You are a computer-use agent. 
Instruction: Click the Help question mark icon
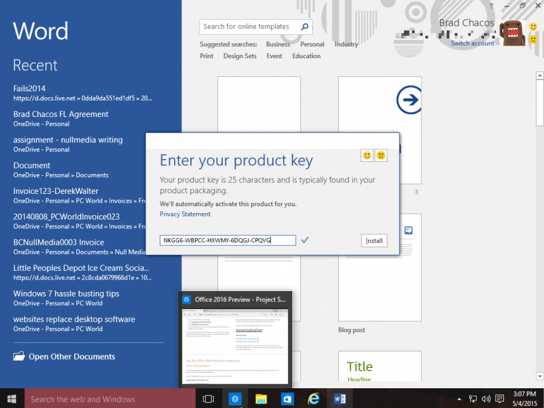tap(491, 6)
